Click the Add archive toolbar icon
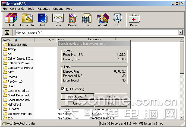Screen dimensions: 186x127 (11, 20)
